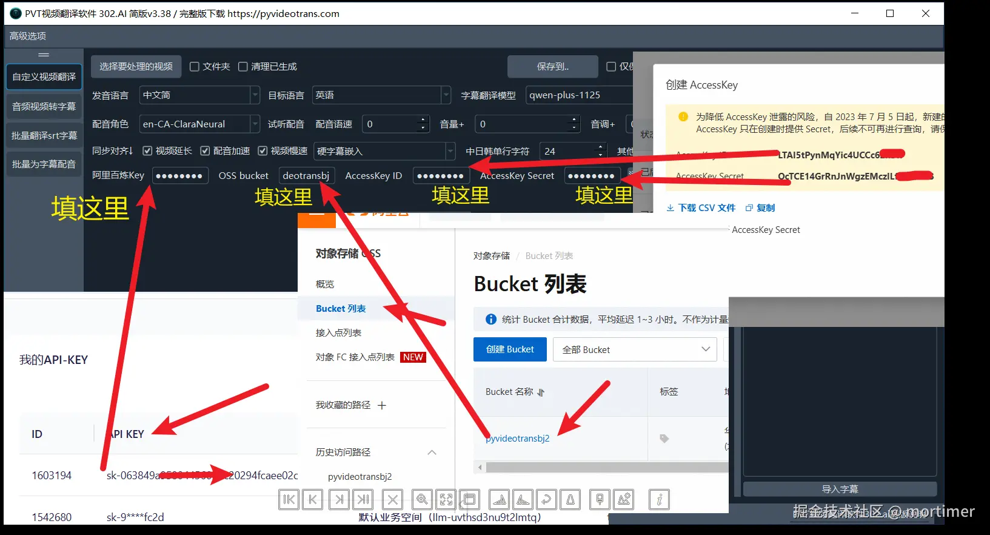Click pyvideotransbj2 under 历史访问路径
The image size is (990, 535).
coord(360,477)
